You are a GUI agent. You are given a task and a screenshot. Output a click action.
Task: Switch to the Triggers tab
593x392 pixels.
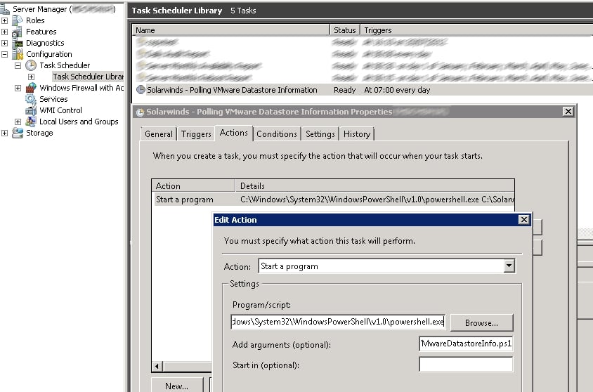(x=196, y=134)
